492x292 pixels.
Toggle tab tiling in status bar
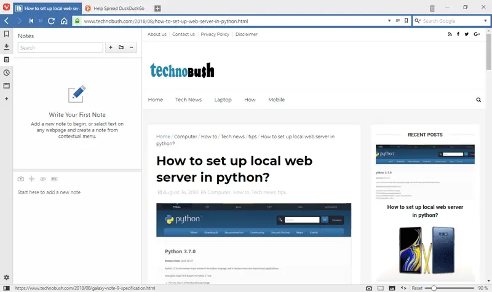click(x=380, y=288)
